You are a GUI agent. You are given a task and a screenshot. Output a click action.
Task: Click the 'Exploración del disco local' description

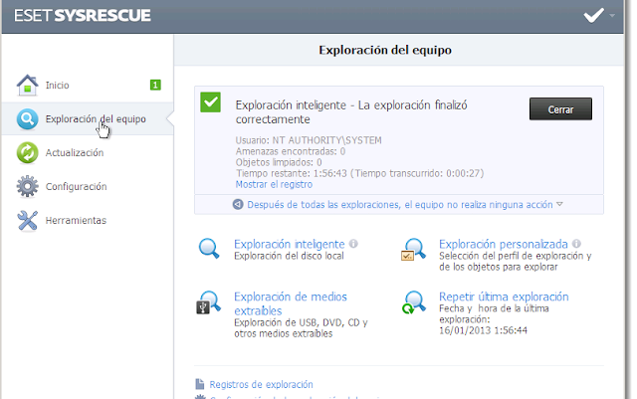click(289, 256)
